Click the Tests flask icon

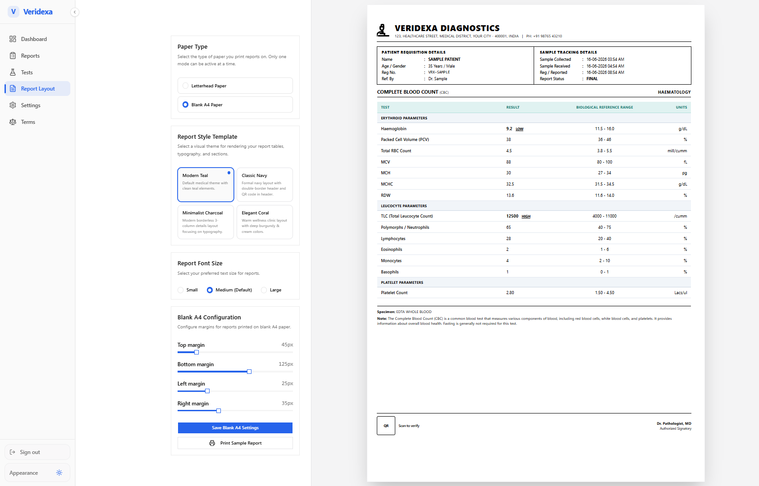(13, 73)
